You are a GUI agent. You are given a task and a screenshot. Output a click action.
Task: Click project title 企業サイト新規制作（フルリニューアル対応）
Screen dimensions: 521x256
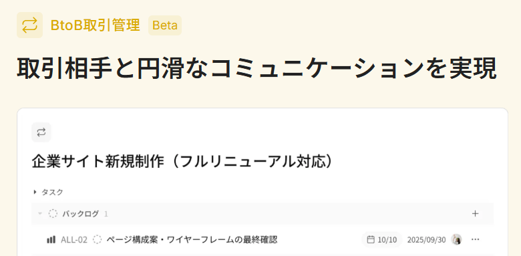point(182,162)
